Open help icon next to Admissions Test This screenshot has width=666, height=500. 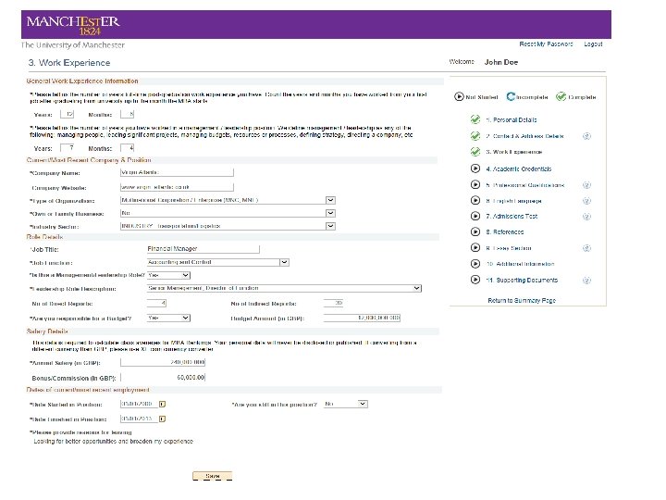tap(586, 217)
